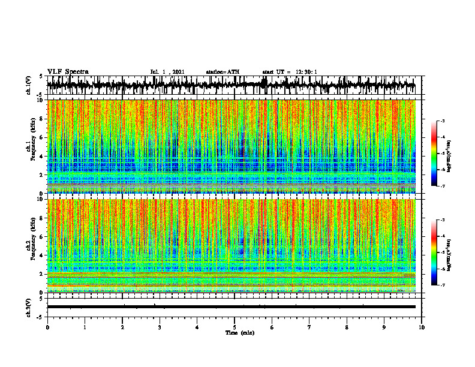
Task: Click the "10" kHz tick on ch.2 frequency axis
Action: pos(41,199)
